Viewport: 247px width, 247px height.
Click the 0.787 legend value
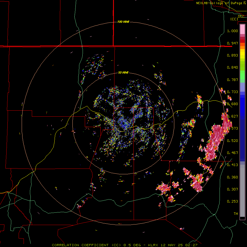pos(232,80)
